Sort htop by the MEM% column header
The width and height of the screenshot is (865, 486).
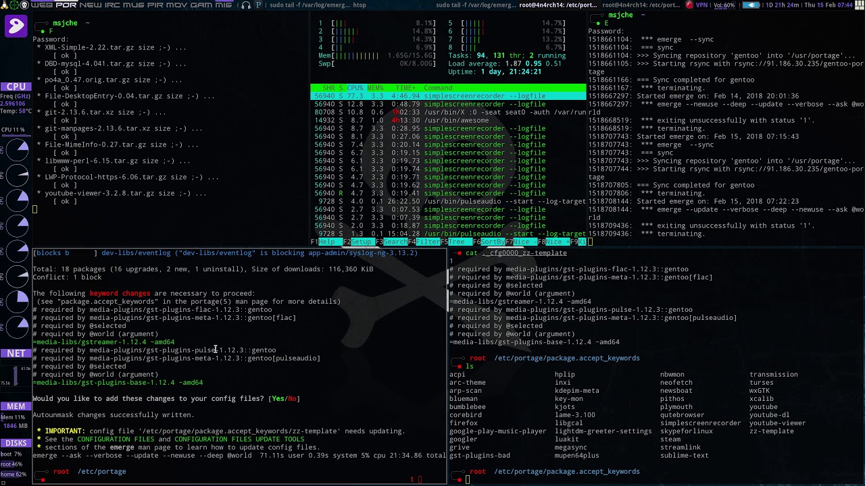[375, 88]
